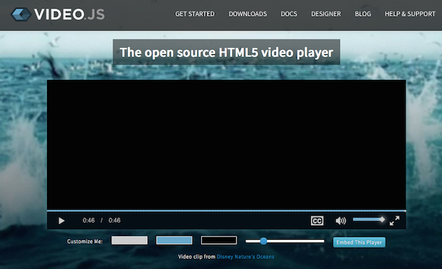Click the black video display area

pos(227,145)
